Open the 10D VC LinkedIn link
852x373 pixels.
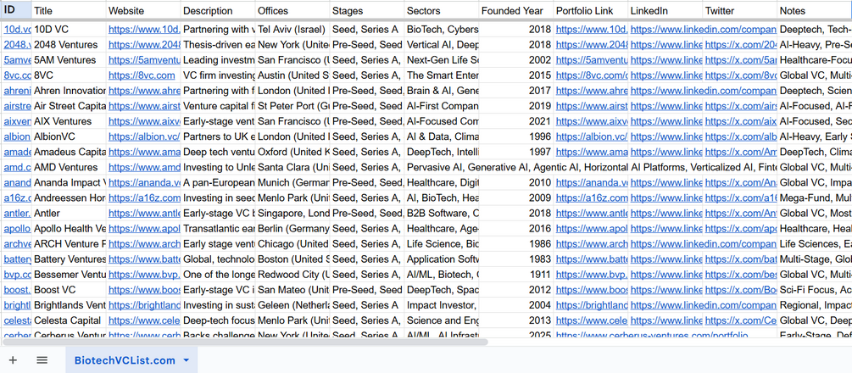tap(703, 30)
